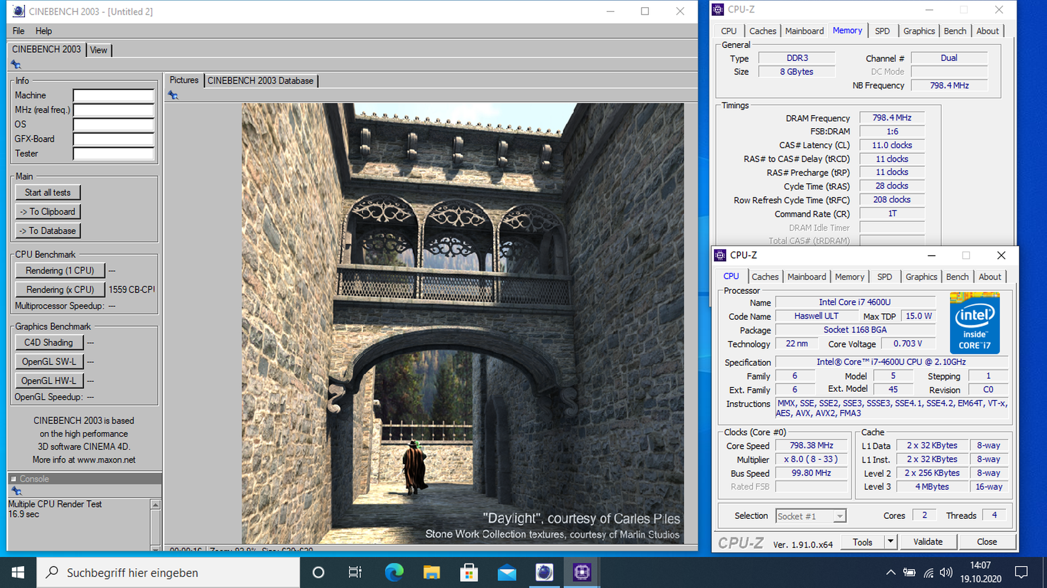Open the volume speaker tray icon

point(947,572)
